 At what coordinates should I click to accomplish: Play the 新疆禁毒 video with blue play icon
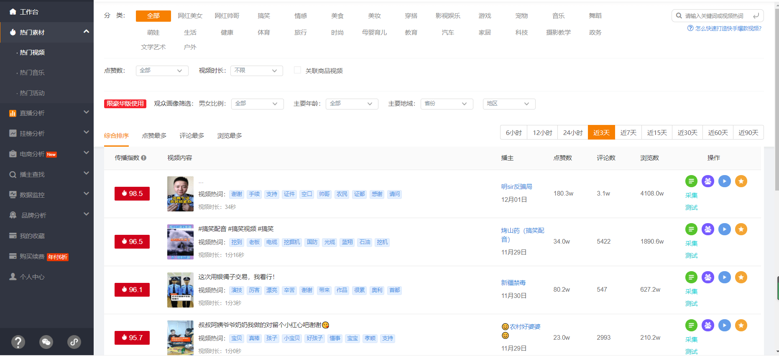click(724, 277)
